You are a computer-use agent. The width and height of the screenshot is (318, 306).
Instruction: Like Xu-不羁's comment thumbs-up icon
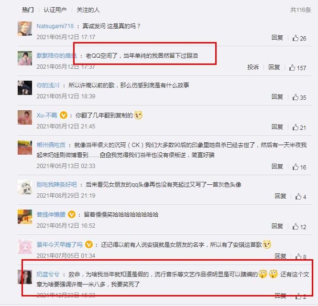pos(296,127)
